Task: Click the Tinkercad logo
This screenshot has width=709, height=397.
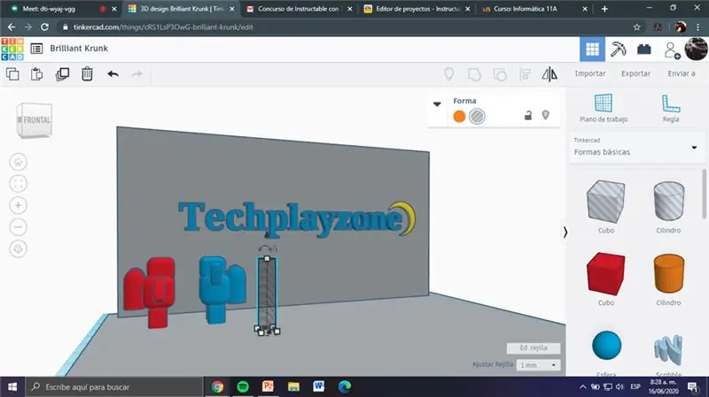Action: pos(12,49)
